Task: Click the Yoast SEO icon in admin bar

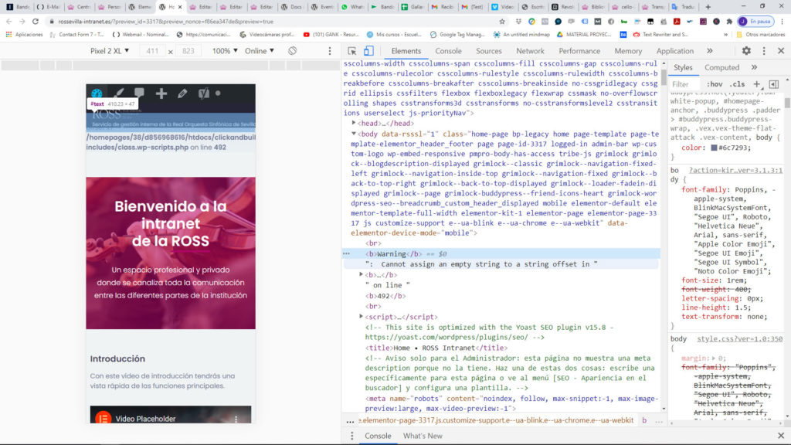Action: pos(203,93)
